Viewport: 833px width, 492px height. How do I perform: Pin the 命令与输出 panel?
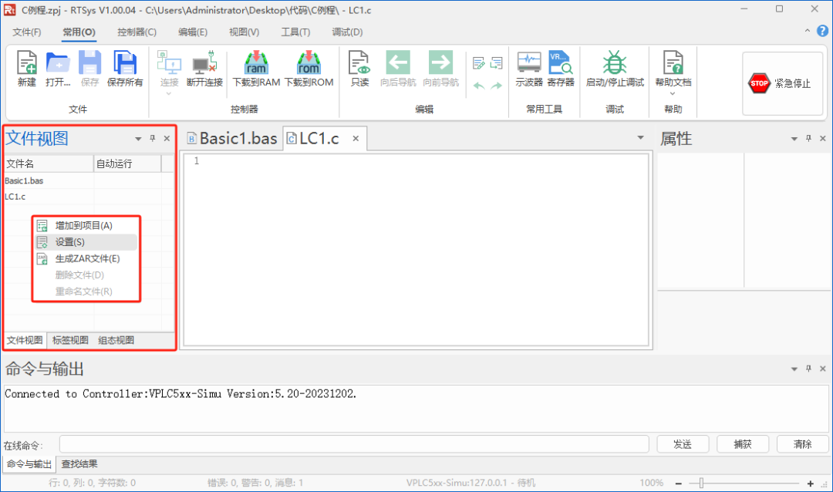pos(808,368)
